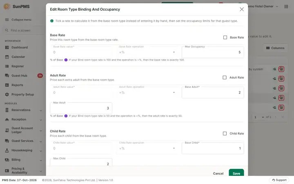Click the Base Rate info icon
Image resolution: width=294 pixels, height=184 pixels.
(x=66, y=60)
